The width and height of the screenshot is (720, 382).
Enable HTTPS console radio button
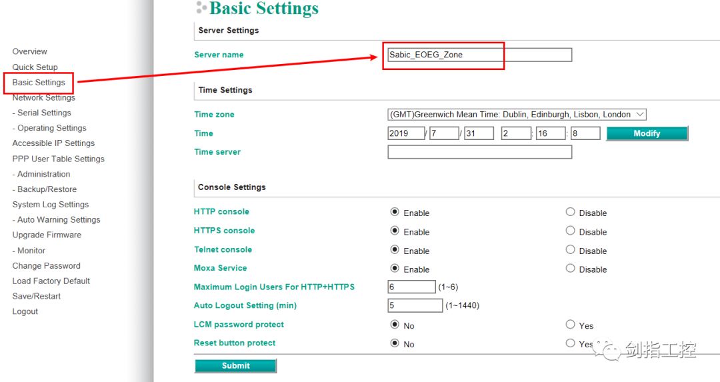395,231
